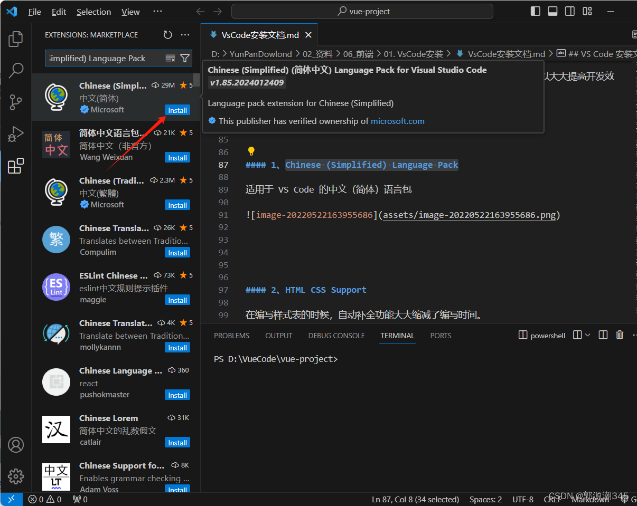Open the assets image link on line 91
637x506 pixels.
pyautogui.click(x=469, y=215)
